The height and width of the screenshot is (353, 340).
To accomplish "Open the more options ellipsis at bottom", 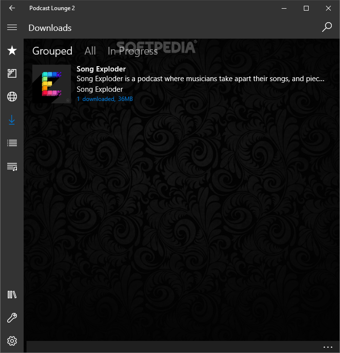I will pyautogui.click(x=327, y=347).
